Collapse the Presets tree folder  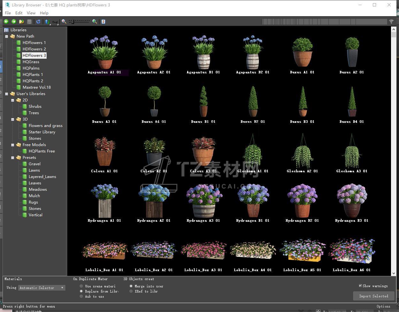coord(13,158)
